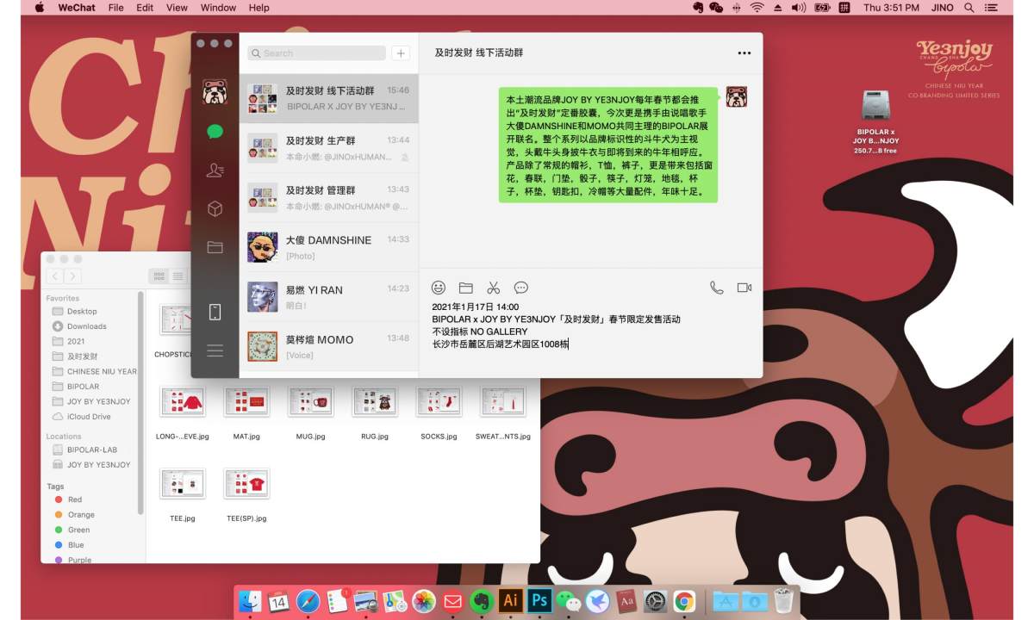This screenshot has height=620, width=1034.
Task: Click the WeChat search field
Action: 316,53
